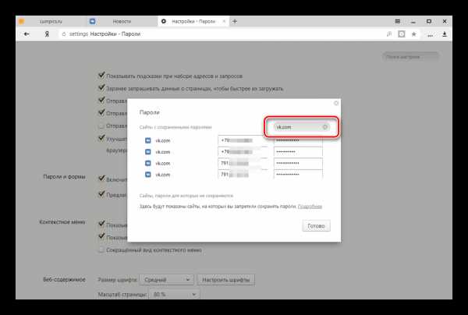Click the gear favicon on settings tab

[x=164, y=21]
